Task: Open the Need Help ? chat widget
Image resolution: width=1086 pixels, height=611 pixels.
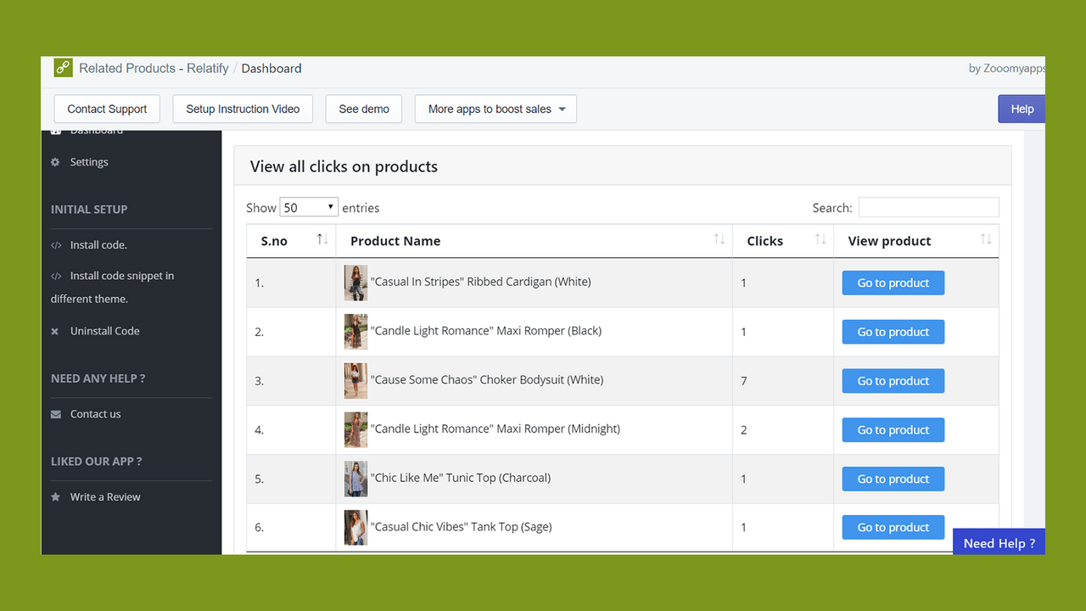Action: 999,542
